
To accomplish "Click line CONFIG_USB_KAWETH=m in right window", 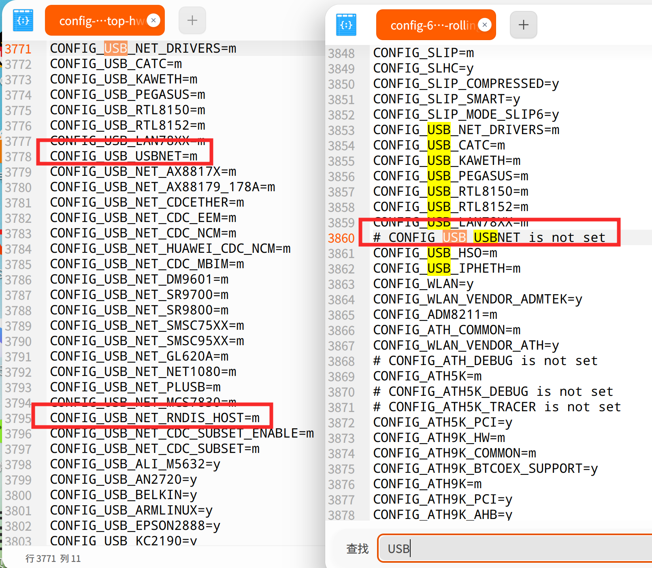I will [x=447, y=160].
